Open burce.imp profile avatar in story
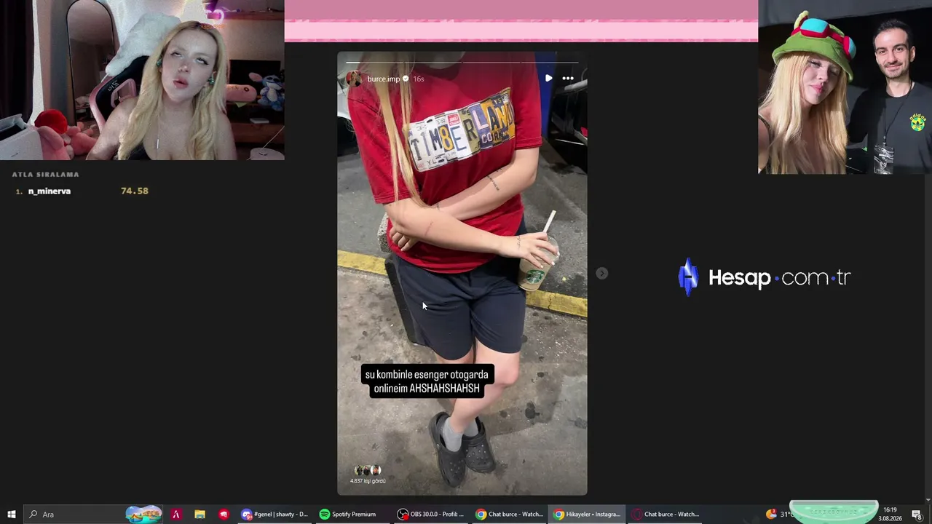Screen dimensions: 932x524 coord(355,79)
